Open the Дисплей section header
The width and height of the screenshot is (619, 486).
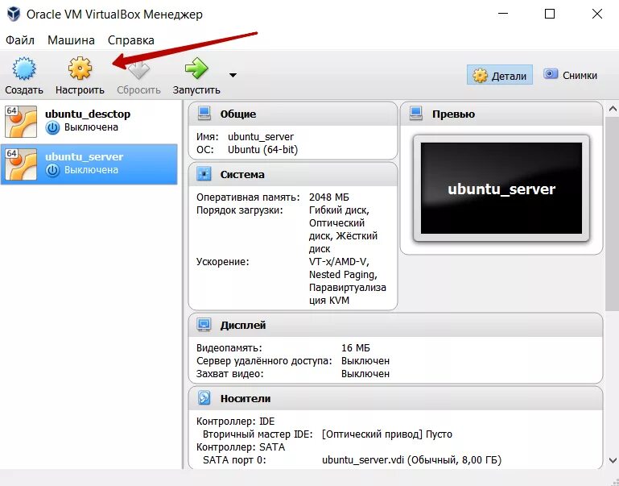(x=395, y=325)
